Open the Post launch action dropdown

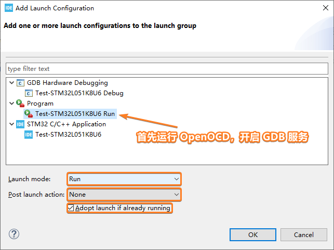point(124,195)
